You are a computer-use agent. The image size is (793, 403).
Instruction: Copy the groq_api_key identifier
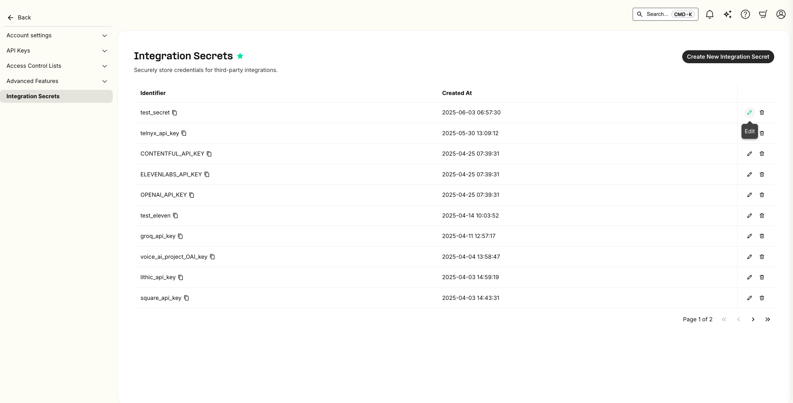(180, 236)
